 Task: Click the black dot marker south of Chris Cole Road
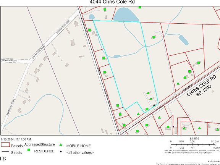(173, 126)
